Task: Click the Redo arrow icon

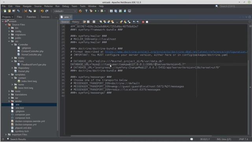Action: click(47, 11)
